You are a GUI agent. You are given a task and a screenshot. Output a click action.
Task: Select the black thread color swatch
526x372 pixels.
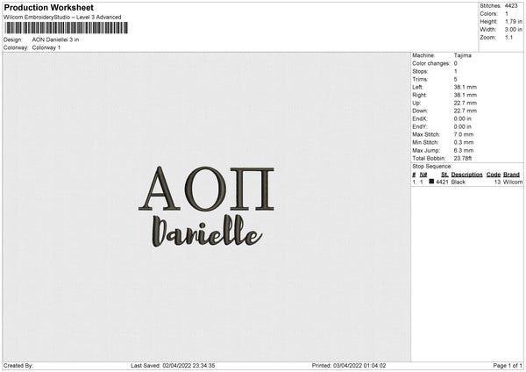click(x=431, y=182)
